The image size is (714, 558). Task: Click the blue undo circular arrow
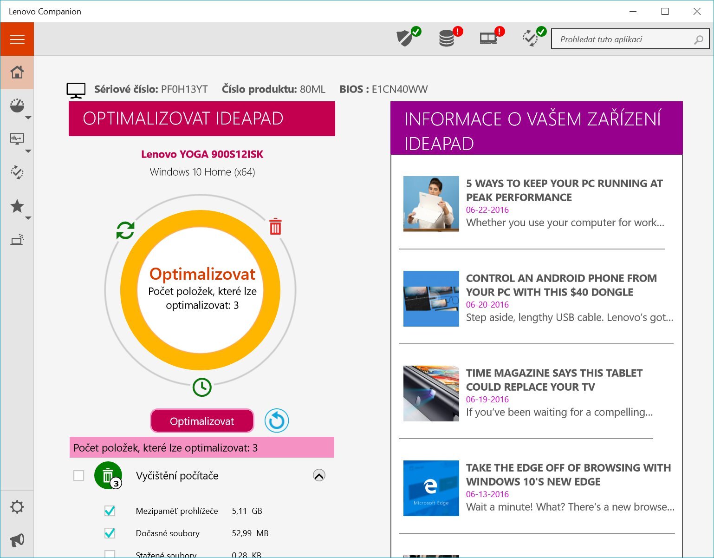tap(277, 421)
